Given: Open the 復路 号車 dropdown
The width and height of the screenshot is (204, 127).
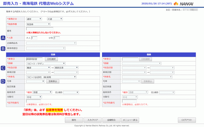Looking at the screenshot, I should 131,81.
